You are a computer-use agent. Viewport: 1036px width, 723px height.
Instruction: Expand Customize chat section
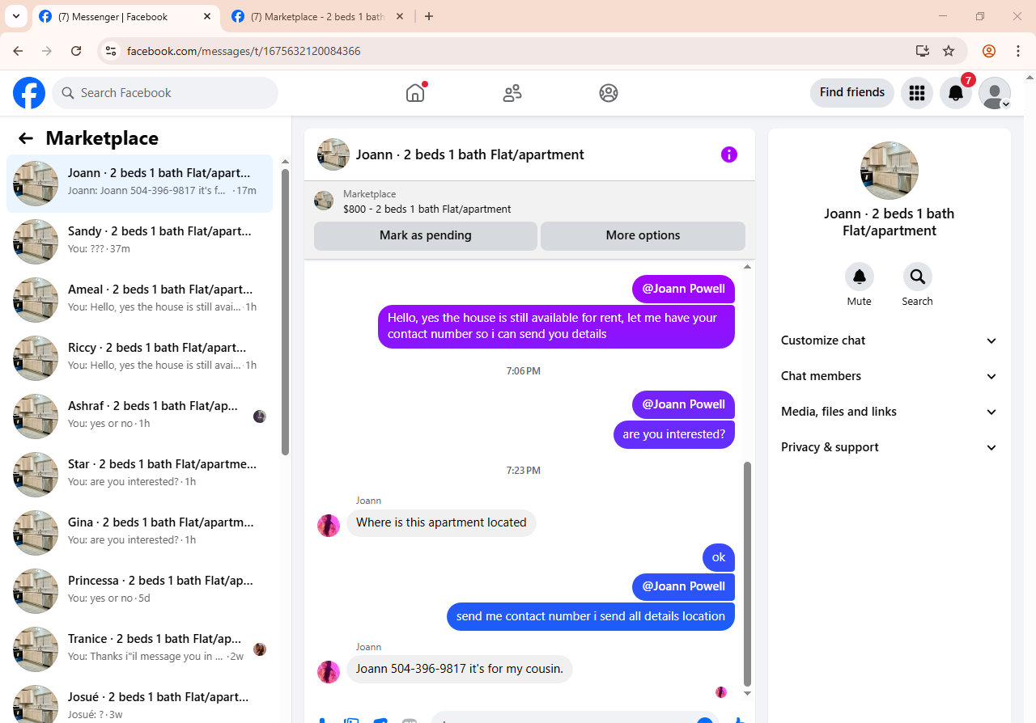tap(890, 340)
